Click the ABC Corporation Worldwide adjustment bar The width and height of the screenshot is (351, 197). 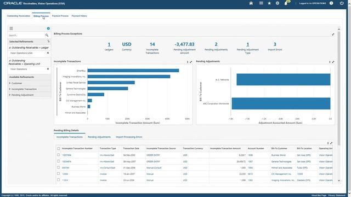tap(281, 103)
